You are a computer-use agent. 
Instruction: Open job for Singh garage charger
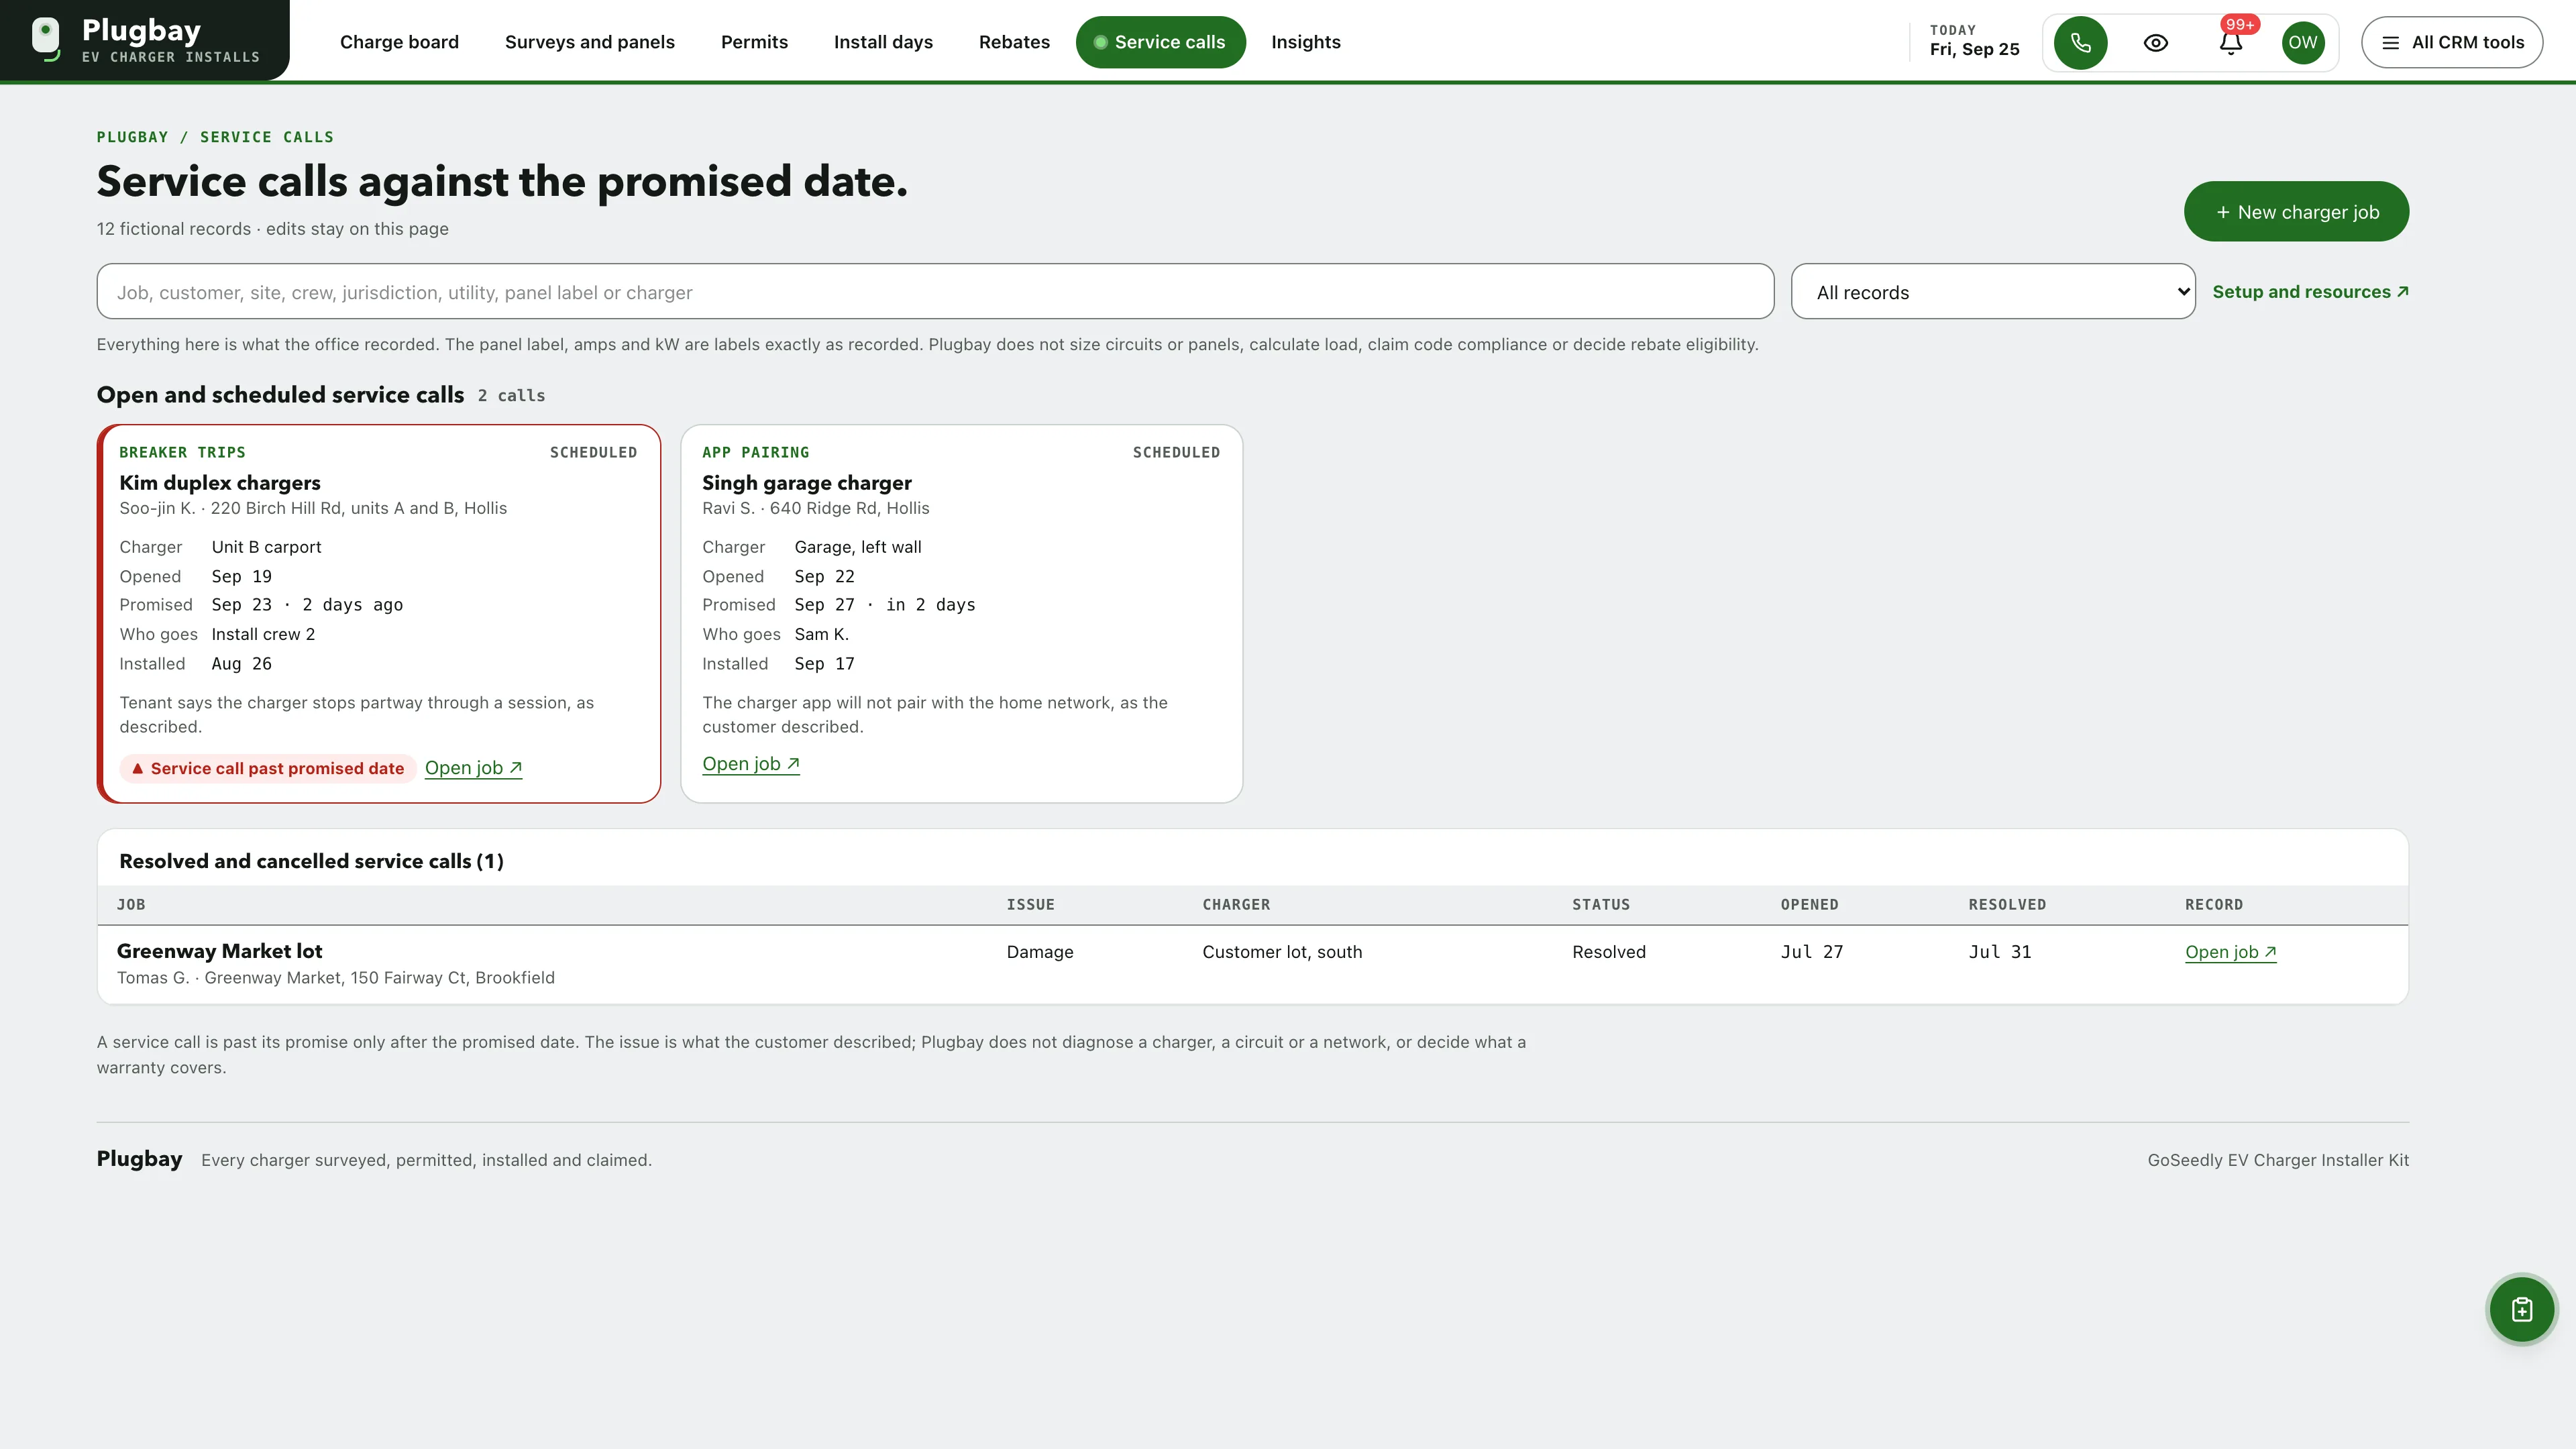[751, 764]
